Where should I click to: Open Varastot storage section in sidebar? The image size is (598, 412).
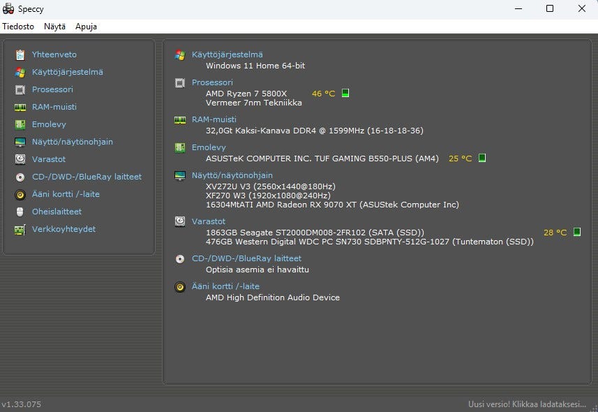point(49,159)
